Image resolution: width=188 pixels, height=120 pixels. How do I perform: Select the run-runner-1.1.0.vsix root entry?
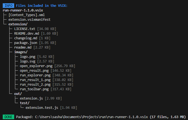click(x=23, y=10)
